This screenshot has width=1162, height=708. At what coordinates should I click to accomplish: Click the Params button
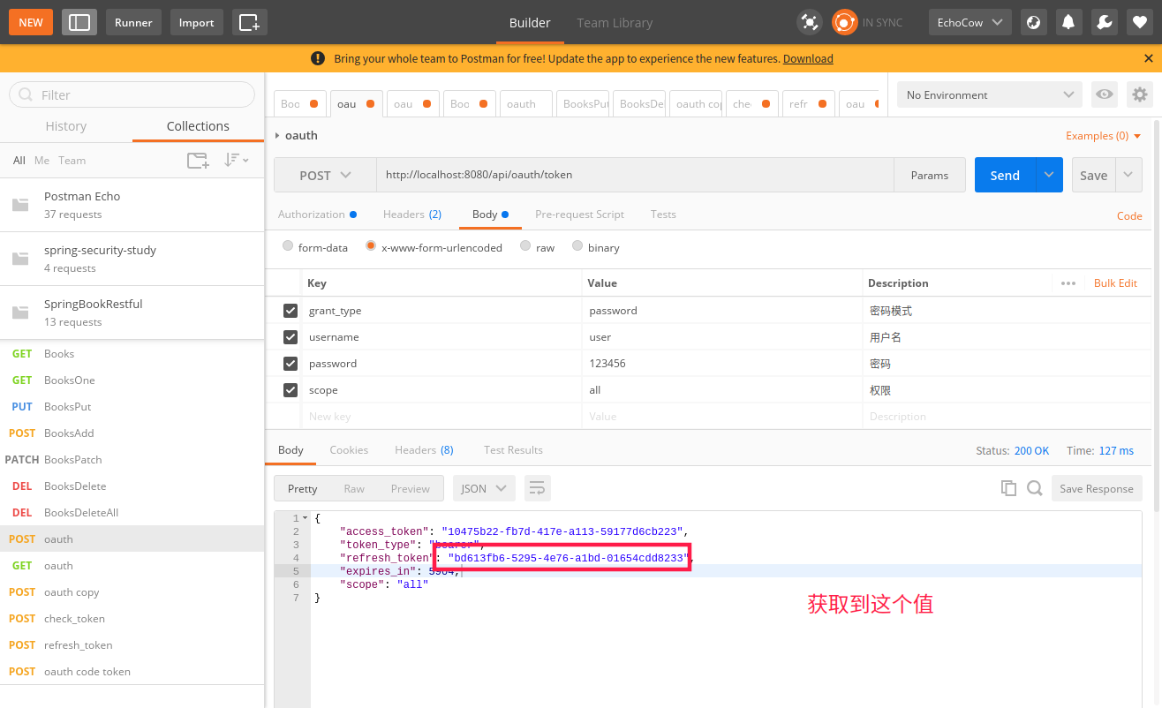(930, 175)
